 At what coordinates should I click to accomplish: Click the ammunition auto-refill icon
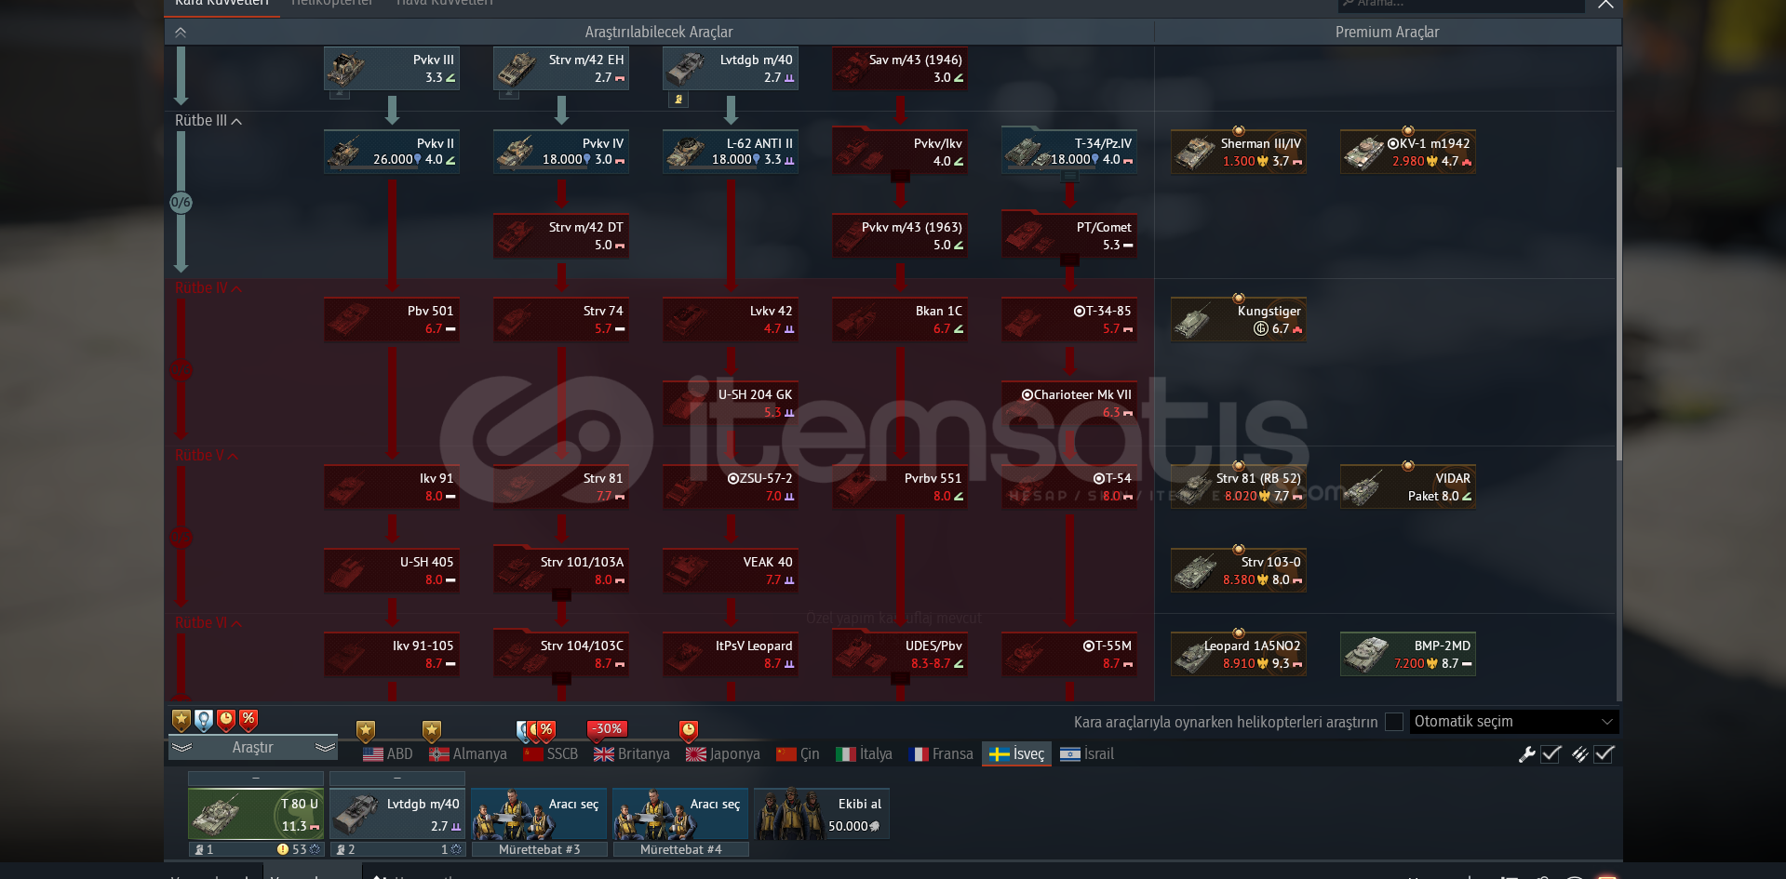click(1579, 754)
